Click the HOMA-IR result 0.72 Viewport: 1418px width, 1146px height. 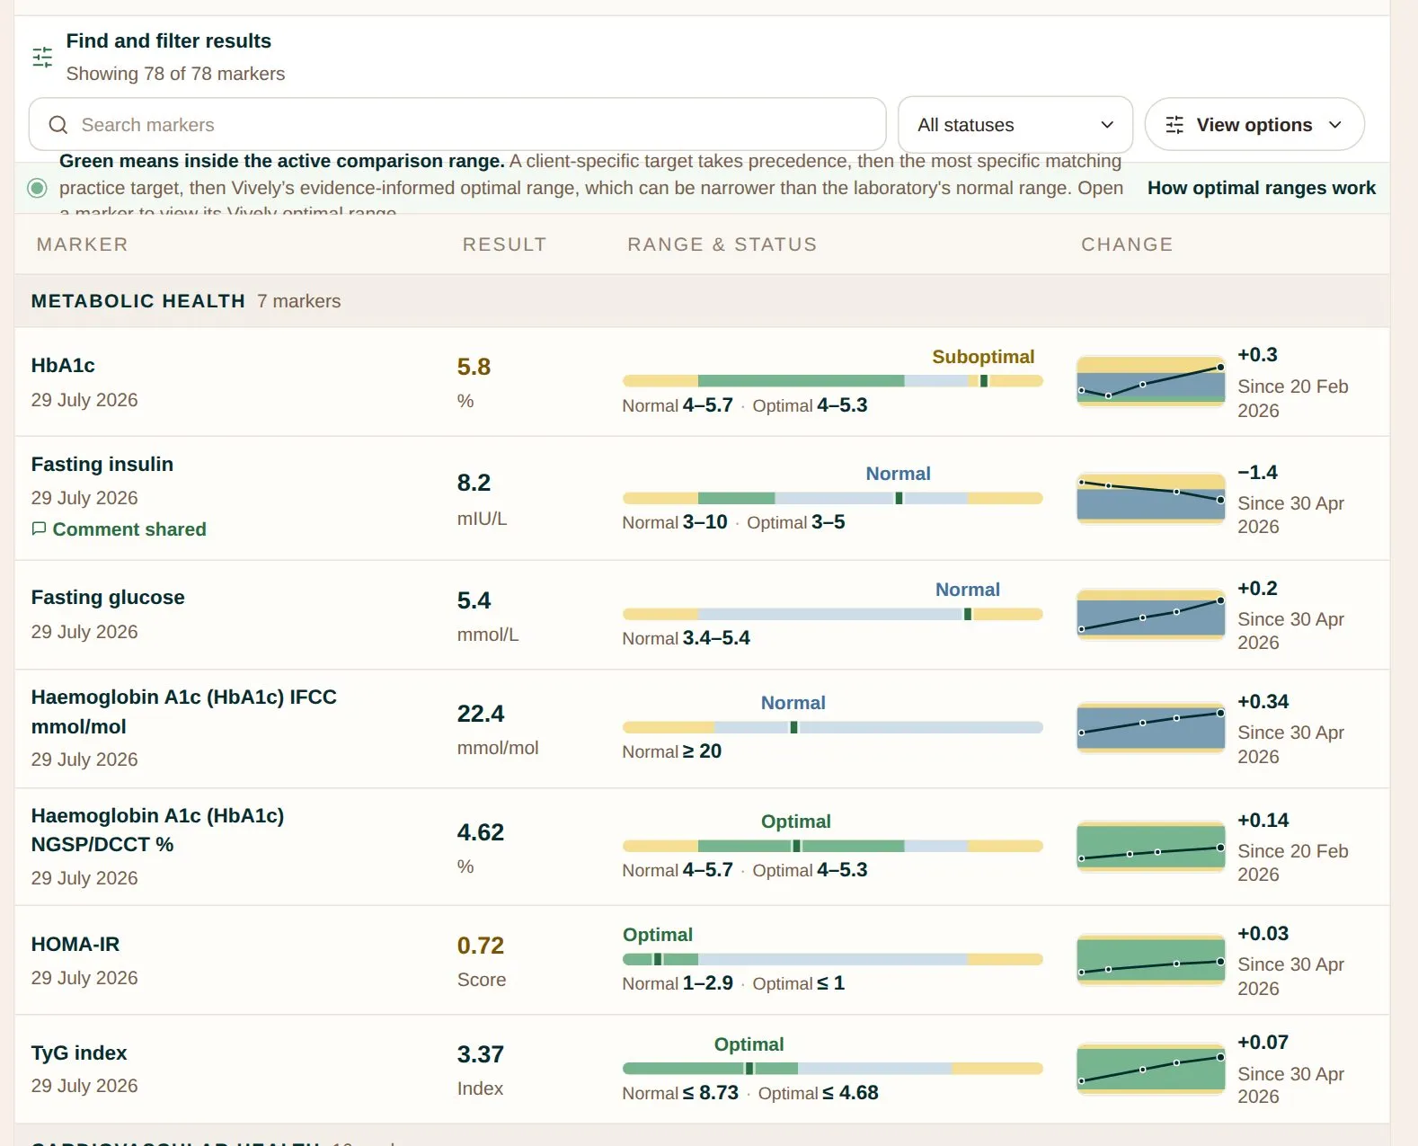[481, 946]
